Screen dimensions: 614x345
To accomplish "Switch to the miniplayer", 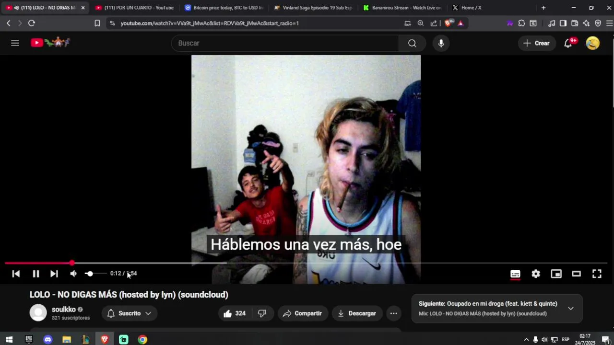I will point(556,274).
